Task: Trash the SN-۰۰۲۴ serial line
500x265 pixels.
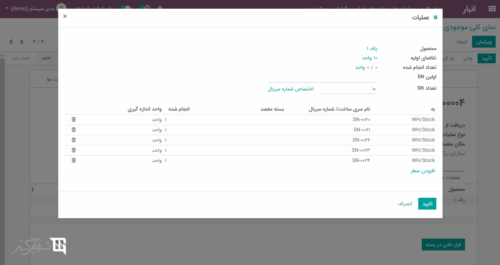Action: [x=74, y=160]
